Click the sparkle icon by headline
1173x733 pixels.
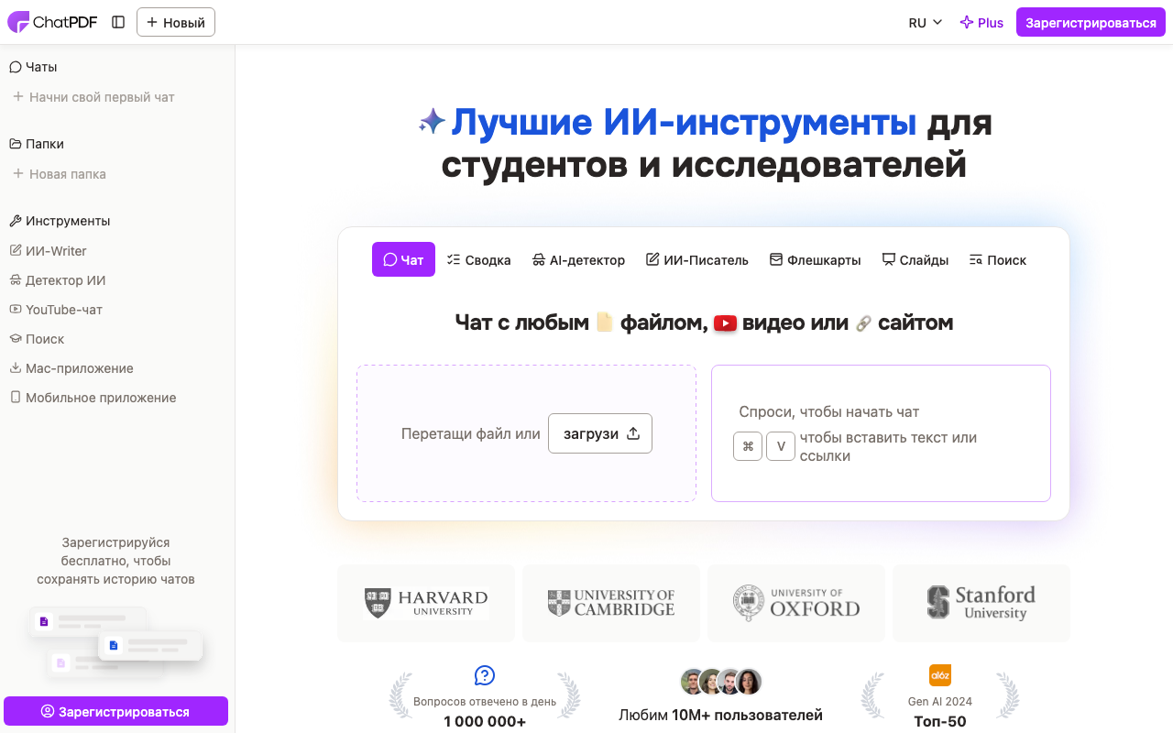[x=432, y=122]
